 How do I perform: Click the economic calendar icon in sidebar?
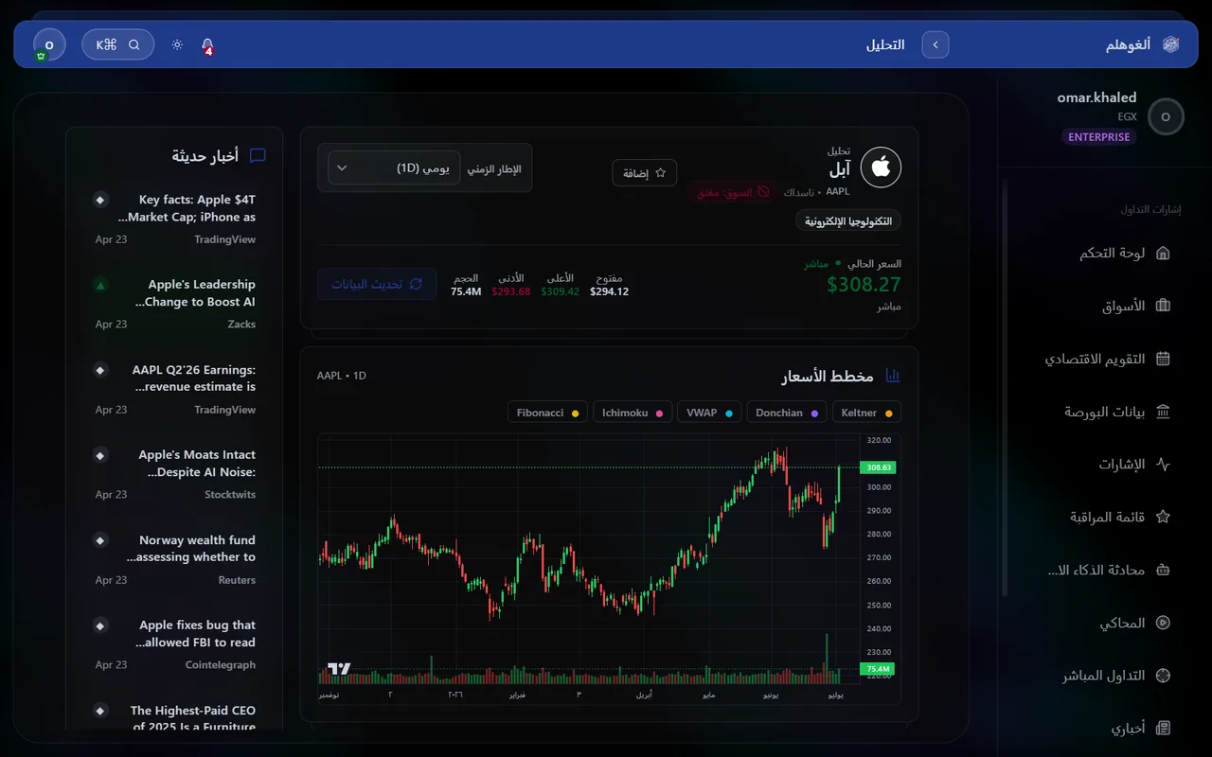(x=1164, y=359)
